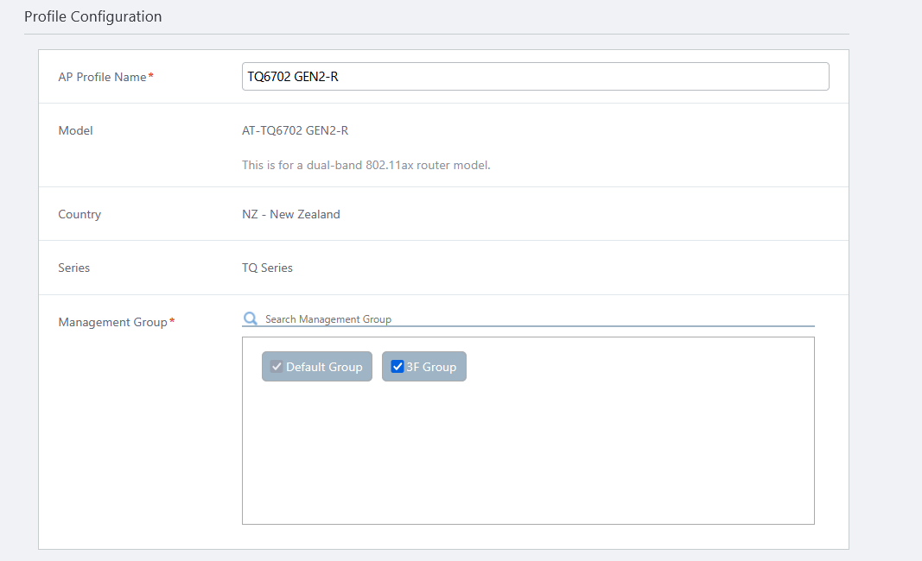
Task: Click the Country row label
Action: click(79, 214)
